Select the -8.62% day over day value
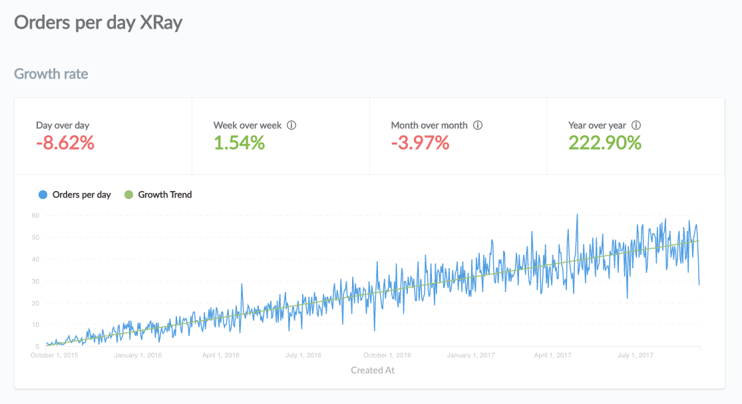742x404 pixels. pos(65,143)
